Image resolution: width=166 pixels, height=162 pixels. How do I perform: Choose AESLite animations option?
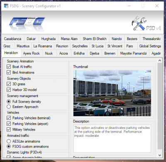point(9,141)
